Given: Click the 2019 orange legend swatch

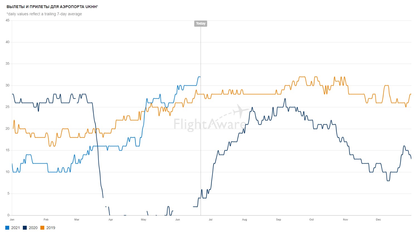Looking at the screenshot, I should (x=42, y=228).
